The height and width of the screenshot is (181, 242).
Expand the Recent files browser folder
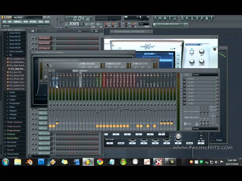coord(12,138)
